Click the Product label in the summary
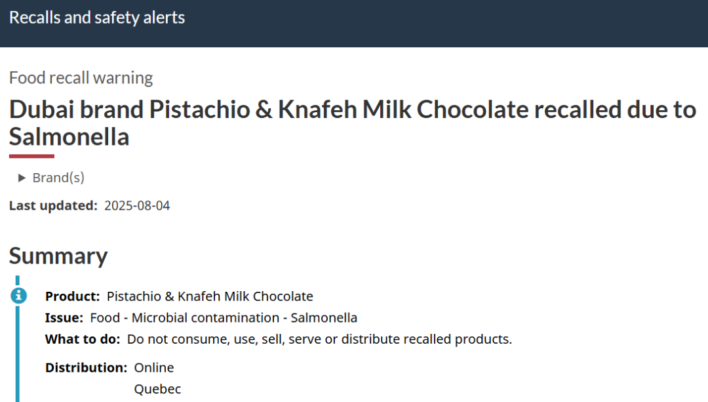Image resolution: width=708 pixels, height=402 pixels. [x=72, y=296]
